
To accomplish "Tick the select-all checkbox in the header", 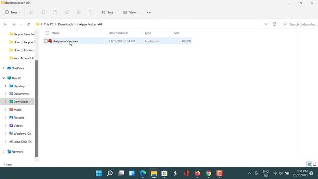I will tap(47, 33).
